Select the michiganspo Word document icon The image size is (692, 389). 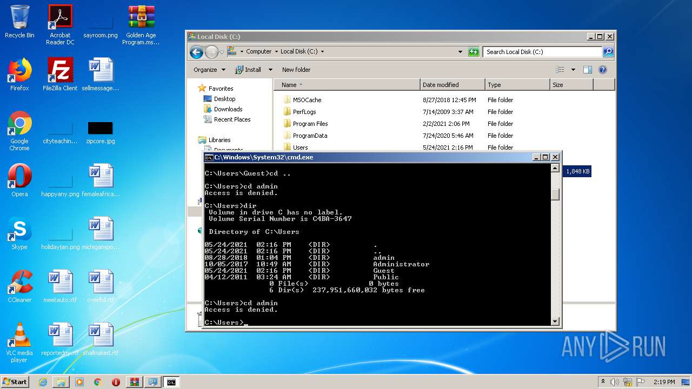tap(101, 233)
